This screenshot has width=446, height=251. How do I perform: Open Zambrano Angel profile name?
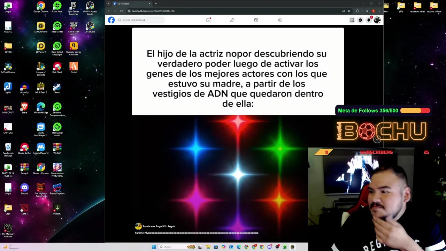tap(153, 226)
